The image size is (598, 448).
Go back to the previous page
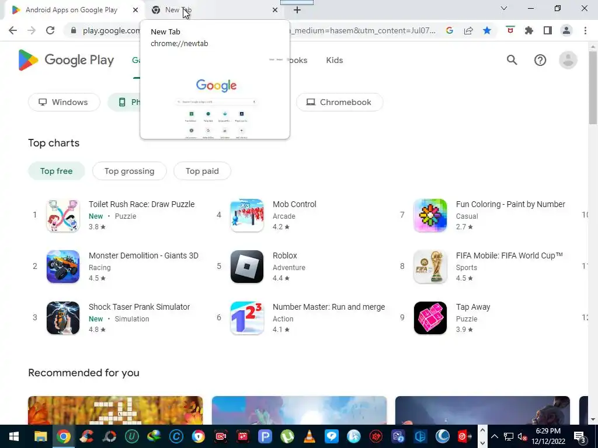coord(13,30)
